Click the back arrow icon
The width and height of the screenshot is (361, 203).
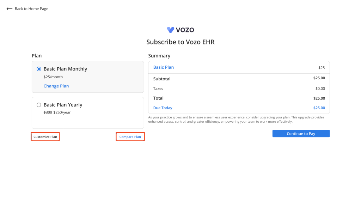(9, 9)
